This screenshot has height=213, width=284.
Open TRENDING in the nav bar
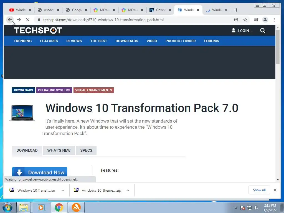click(23, 41)
